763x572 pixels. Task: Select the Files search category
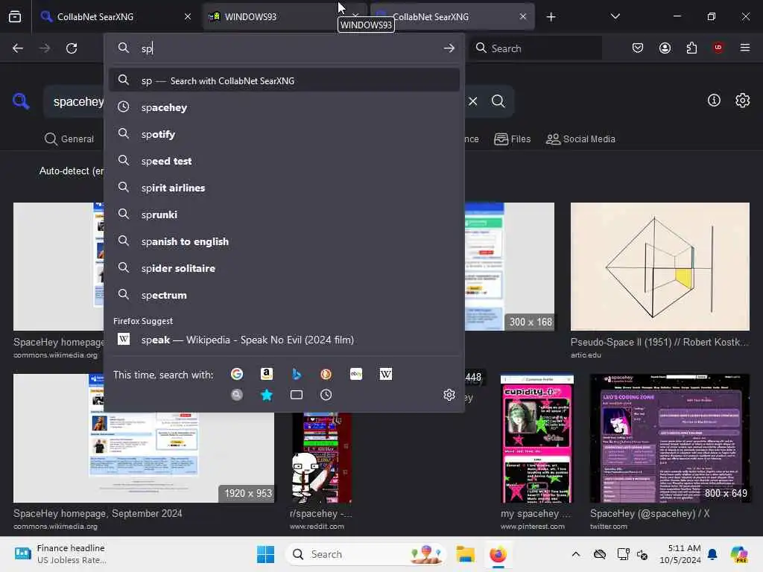tap(513, 139)
